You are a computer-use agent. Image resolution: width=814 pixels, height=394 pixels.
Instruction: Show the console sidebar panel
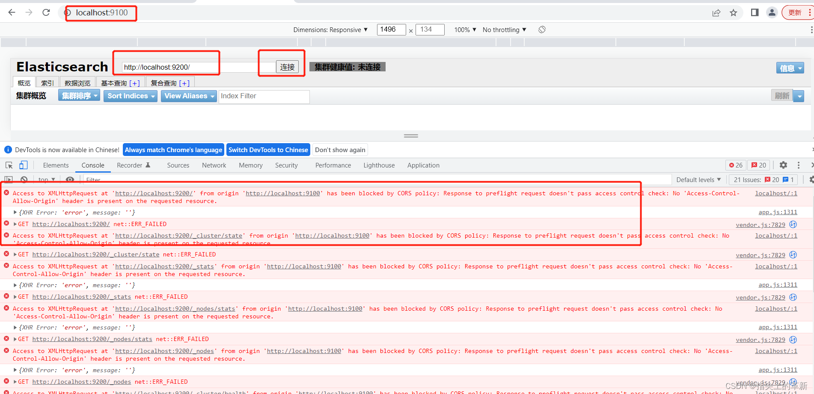point(9,179)
